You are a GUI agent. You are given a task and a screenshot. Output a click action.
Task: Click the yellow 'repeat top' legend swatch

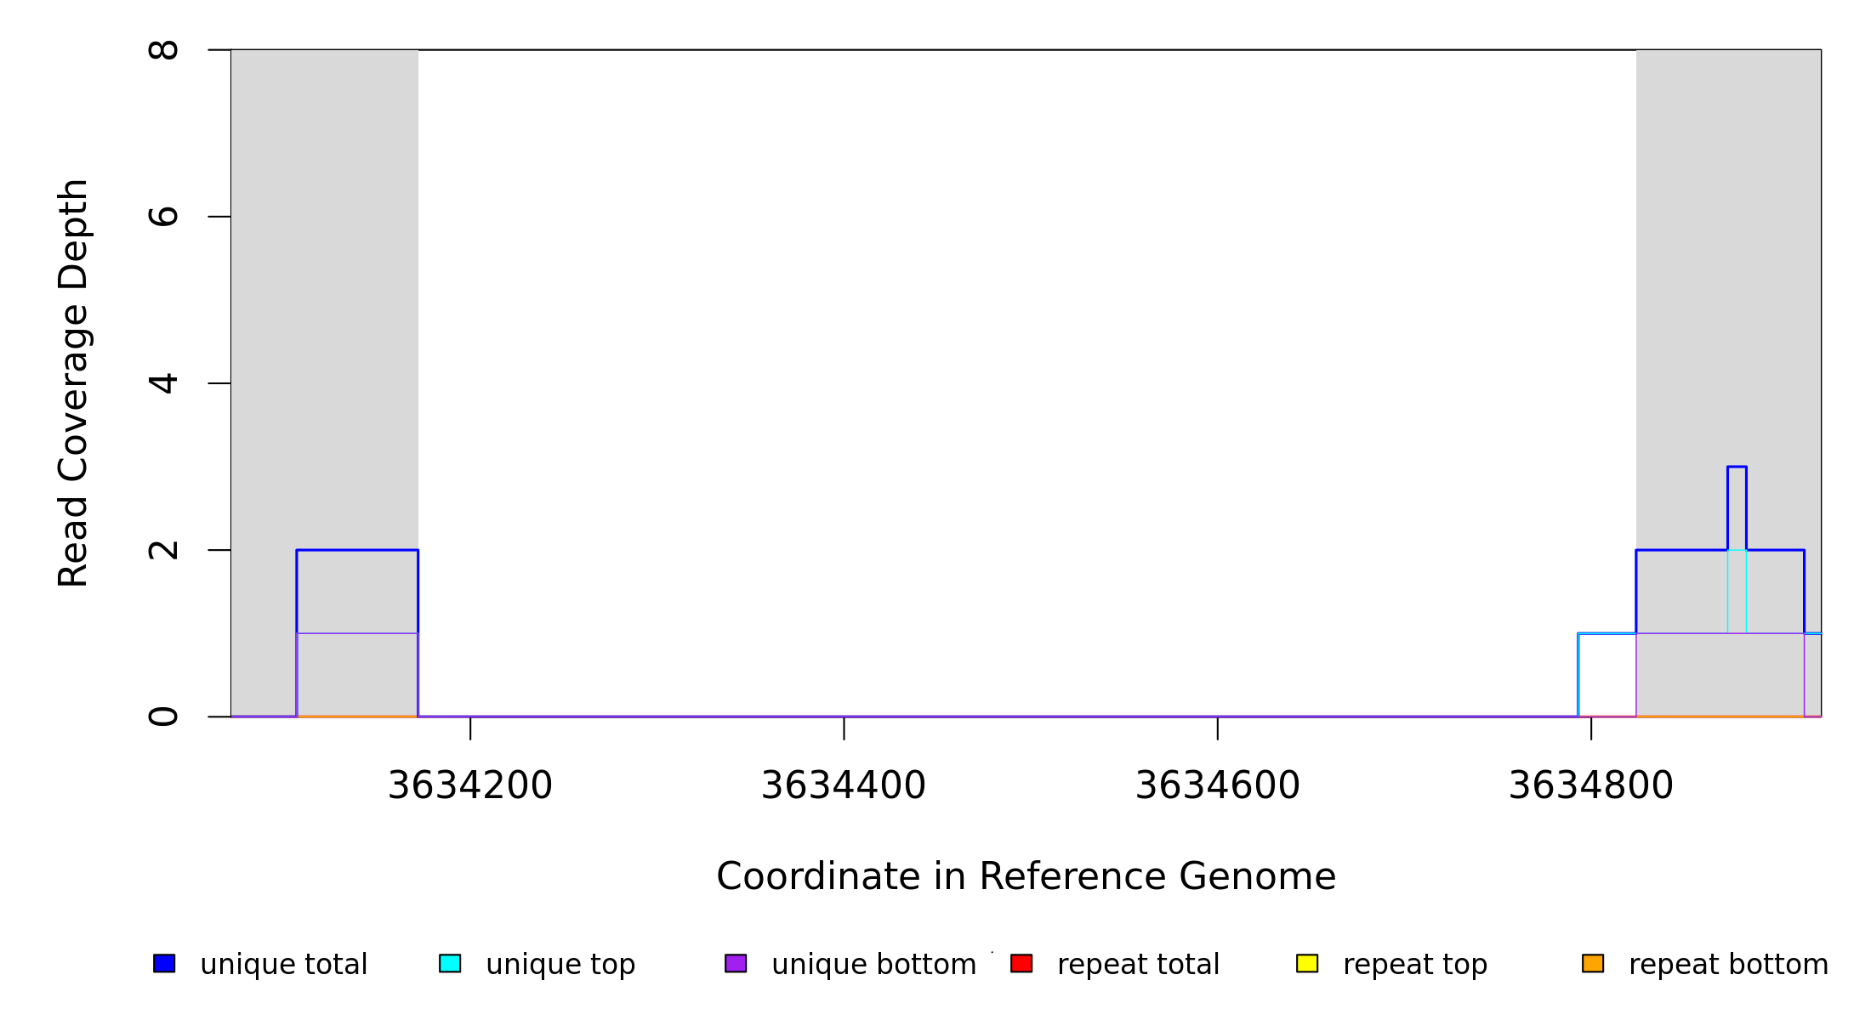pyautogui.click(x=1307, y=963)
